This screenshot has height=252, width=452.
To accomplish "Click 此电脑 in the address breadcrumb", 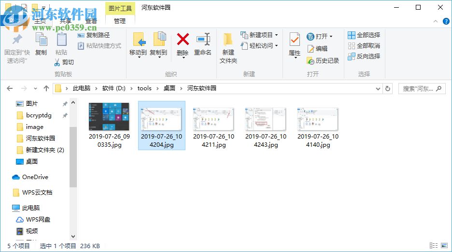I will tap(82, 88).
